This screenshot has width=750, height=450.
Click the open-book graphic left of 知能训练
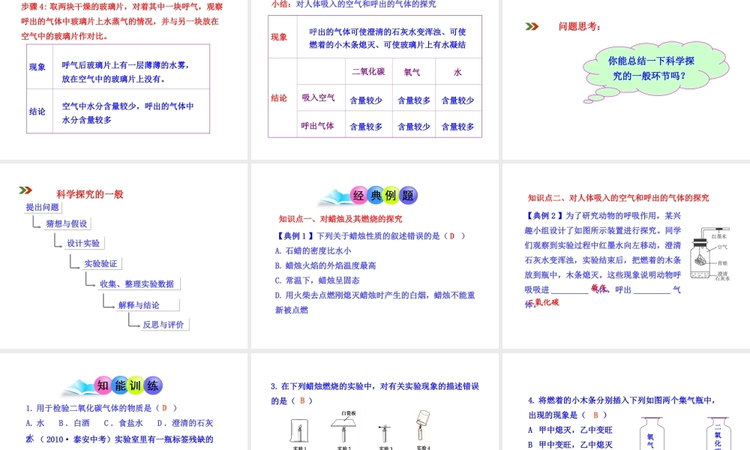tap(79, 387)
